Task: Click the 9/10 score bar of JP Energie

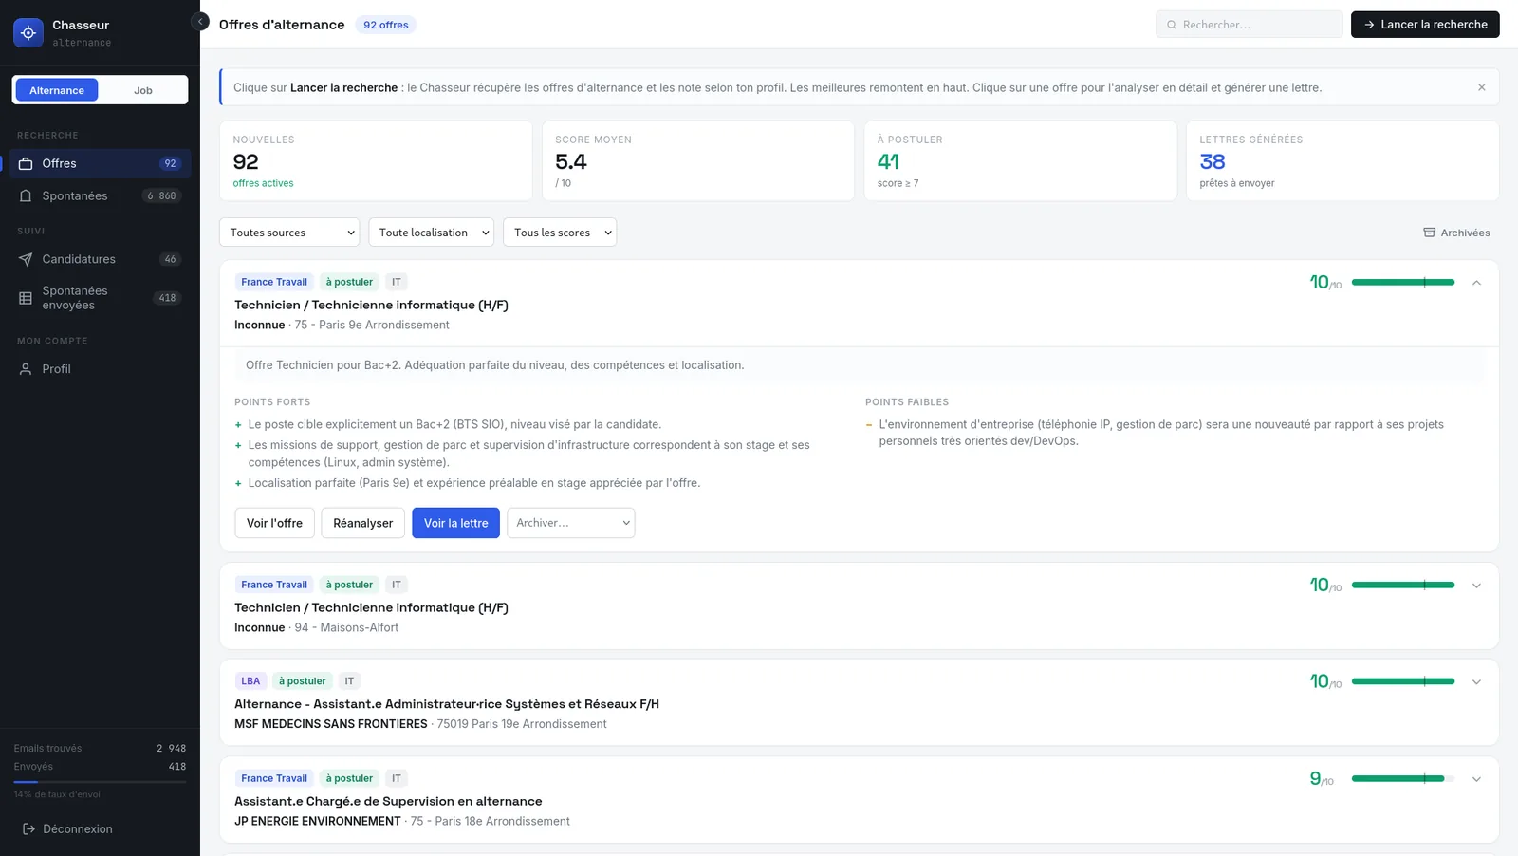Action: coord(1403,778)
